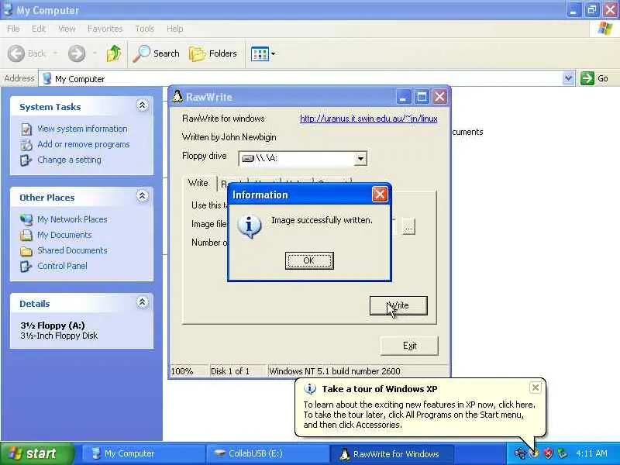Open the Floppy drive dropdown arrow
The height and width of the screenshot is (465, 620).
click(360, 159)
